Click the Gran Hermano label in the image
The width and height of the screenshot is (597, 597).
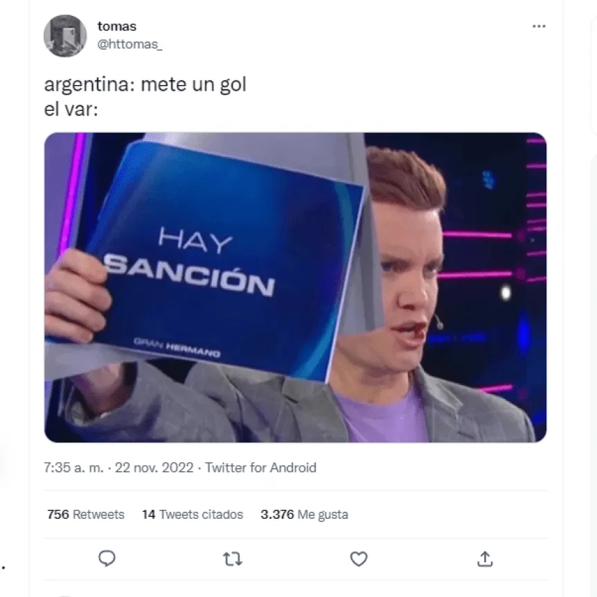177,346
